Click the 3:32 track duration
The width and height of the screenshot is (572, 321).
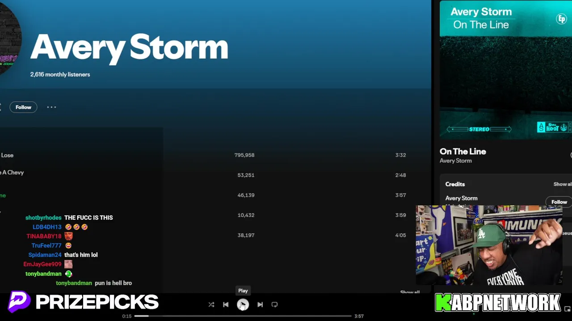[400, 155]
